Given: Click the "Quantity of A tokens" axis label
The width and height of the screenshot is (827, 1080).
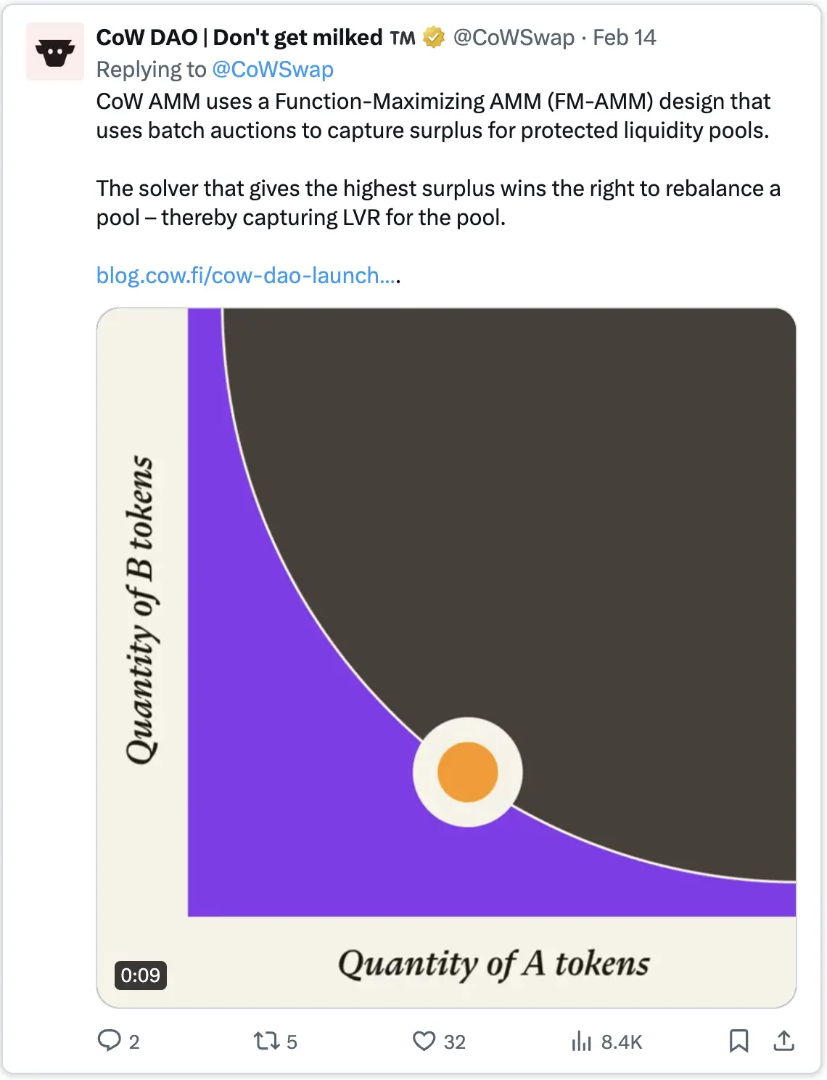Looking at the screenshot, I should (493, 964).
